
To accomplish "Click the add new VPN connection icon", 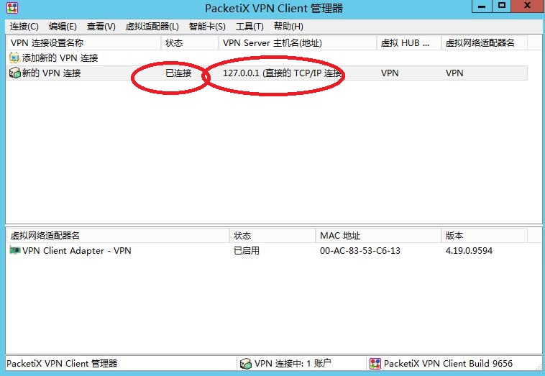I will click(14, 58).
